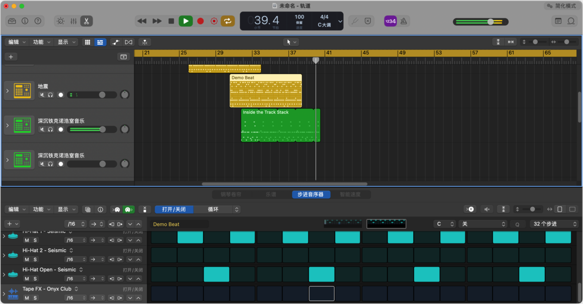
Task: Click the boxed X icon beside the tuner
Action: [x=367, y=21]
